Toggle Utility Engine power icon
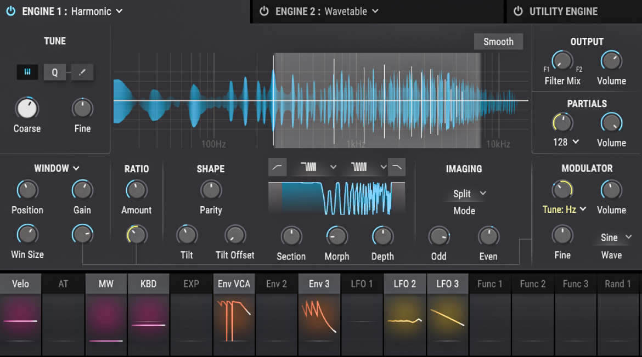This screenshot has height=357, width=642. 518,11
